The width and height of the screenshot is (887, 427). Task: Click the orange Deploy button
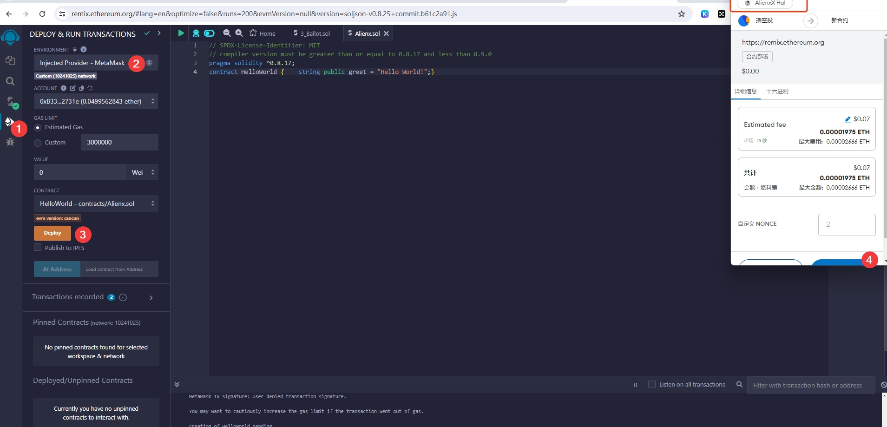[53, 233]
